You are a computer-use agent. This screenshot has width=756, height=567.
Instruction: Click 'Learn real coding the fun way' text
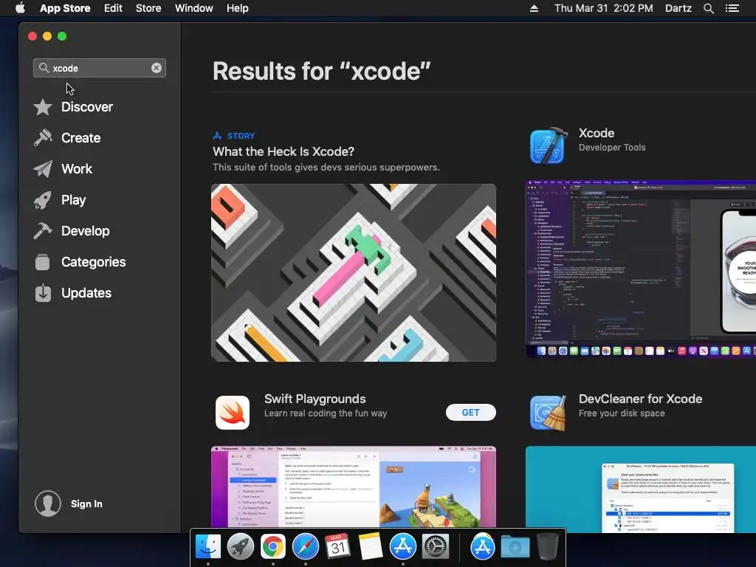(326, 413)
